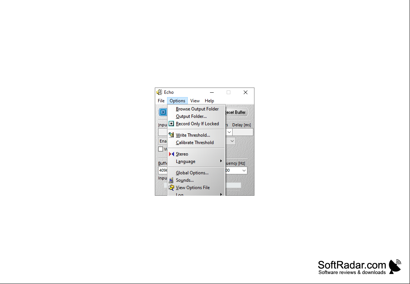The width and height of the screenshot is (410, 284).
Task: Click the Delay [ms] input field
Action: click(x=243, y=132)
